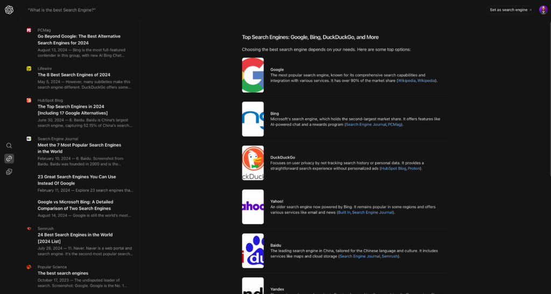Select the link sources icon in sidebar
The image size is (551, 294).
click(x=9, y=159)
